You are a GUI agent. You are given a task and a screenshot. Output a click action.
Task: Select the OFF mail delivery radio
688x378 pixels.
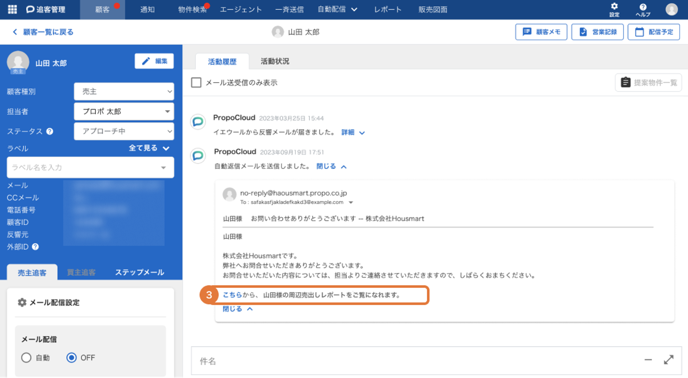click(72, 358)
